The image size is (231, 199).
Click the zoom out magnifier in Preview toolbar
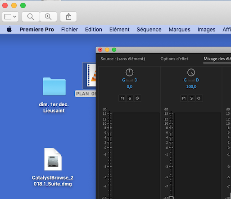pos(31,17)
